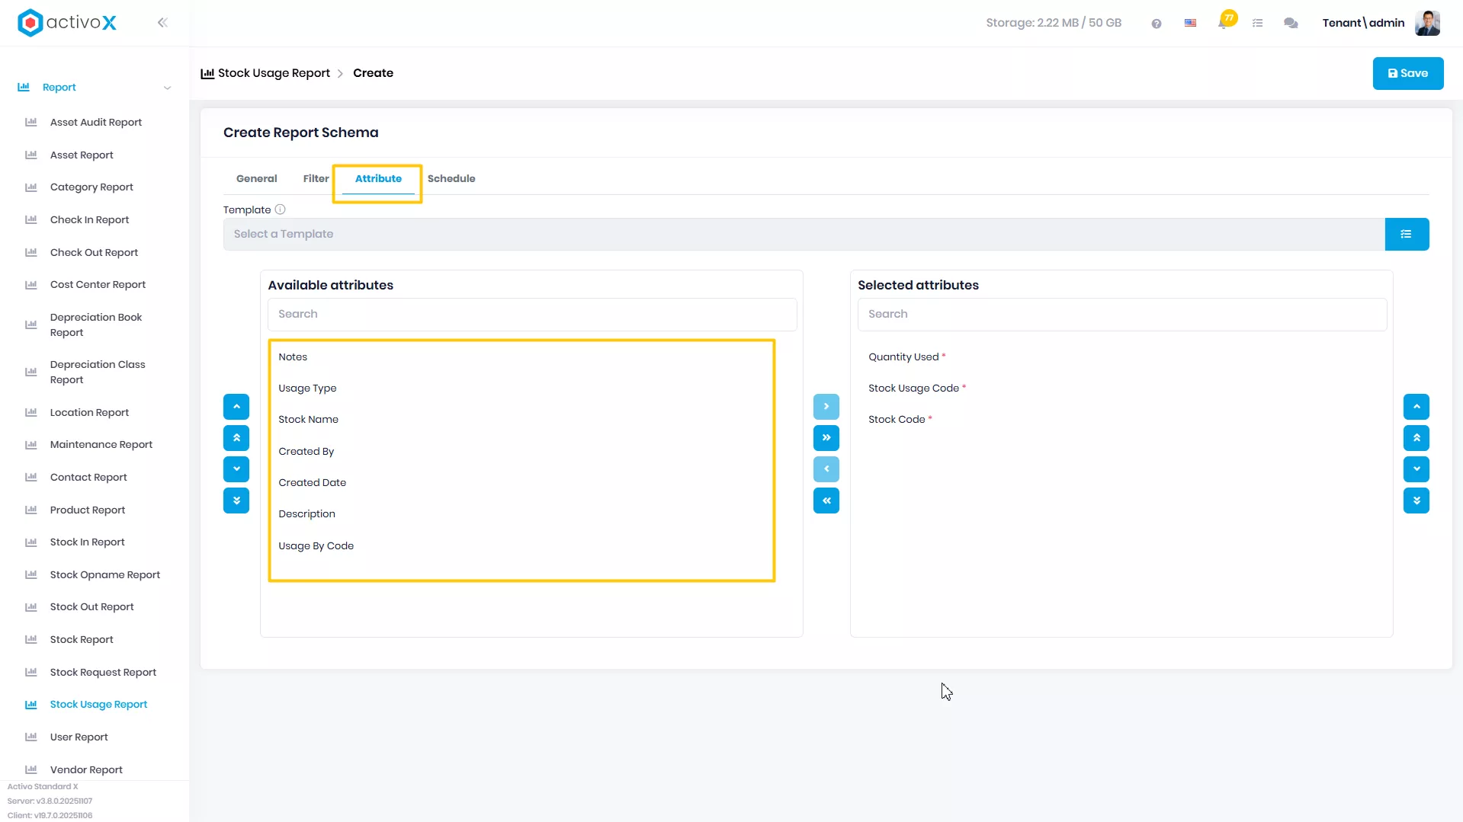Open template list button beside Template field
The image size is (1463, 822).
coord(1407,235)
